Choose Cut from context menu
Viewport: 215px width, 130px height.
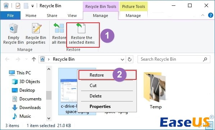tap(107, 86)
